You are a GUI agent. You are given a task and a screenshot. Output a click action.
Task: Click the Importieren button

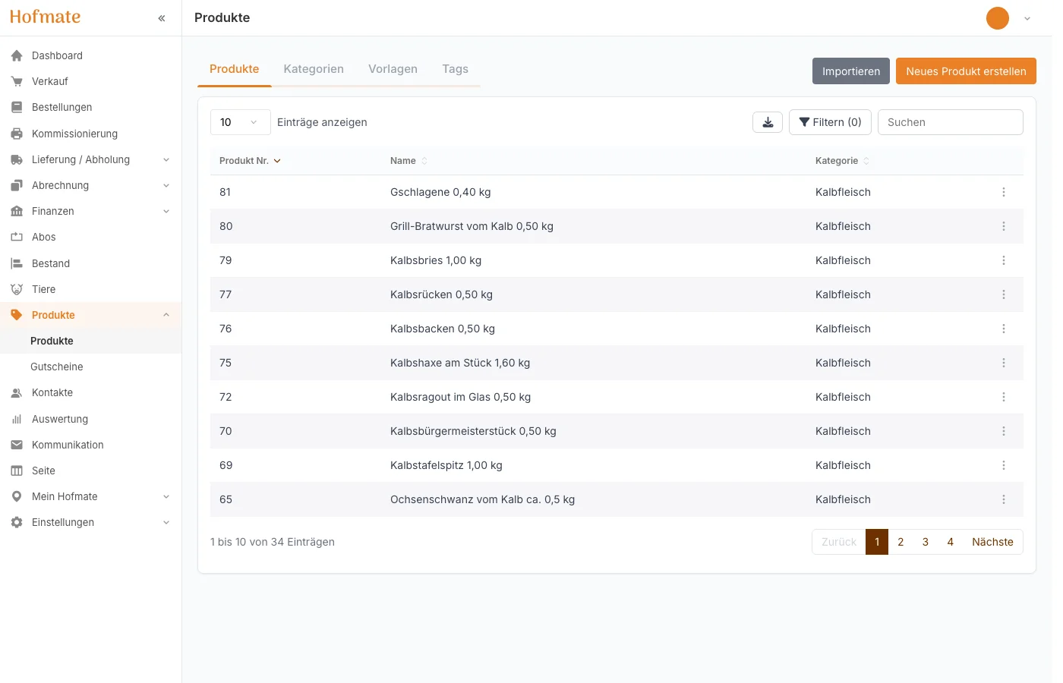850,71
